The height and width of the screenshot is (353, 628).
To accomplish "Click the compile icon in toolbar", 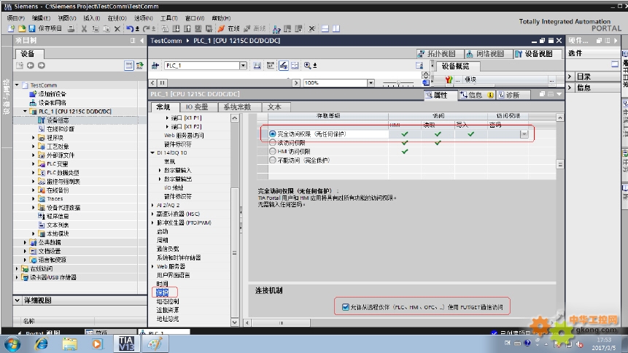I will tap(165, 28).
